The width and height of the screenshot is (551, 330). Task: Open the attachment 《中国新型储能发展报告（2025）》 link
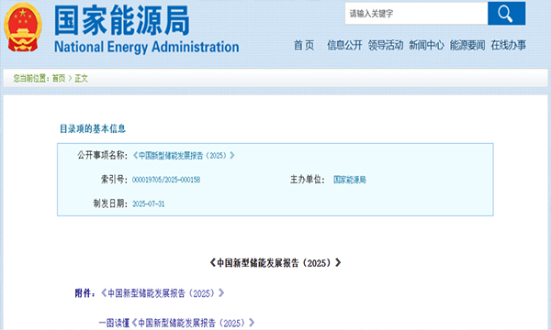point(163,293)
